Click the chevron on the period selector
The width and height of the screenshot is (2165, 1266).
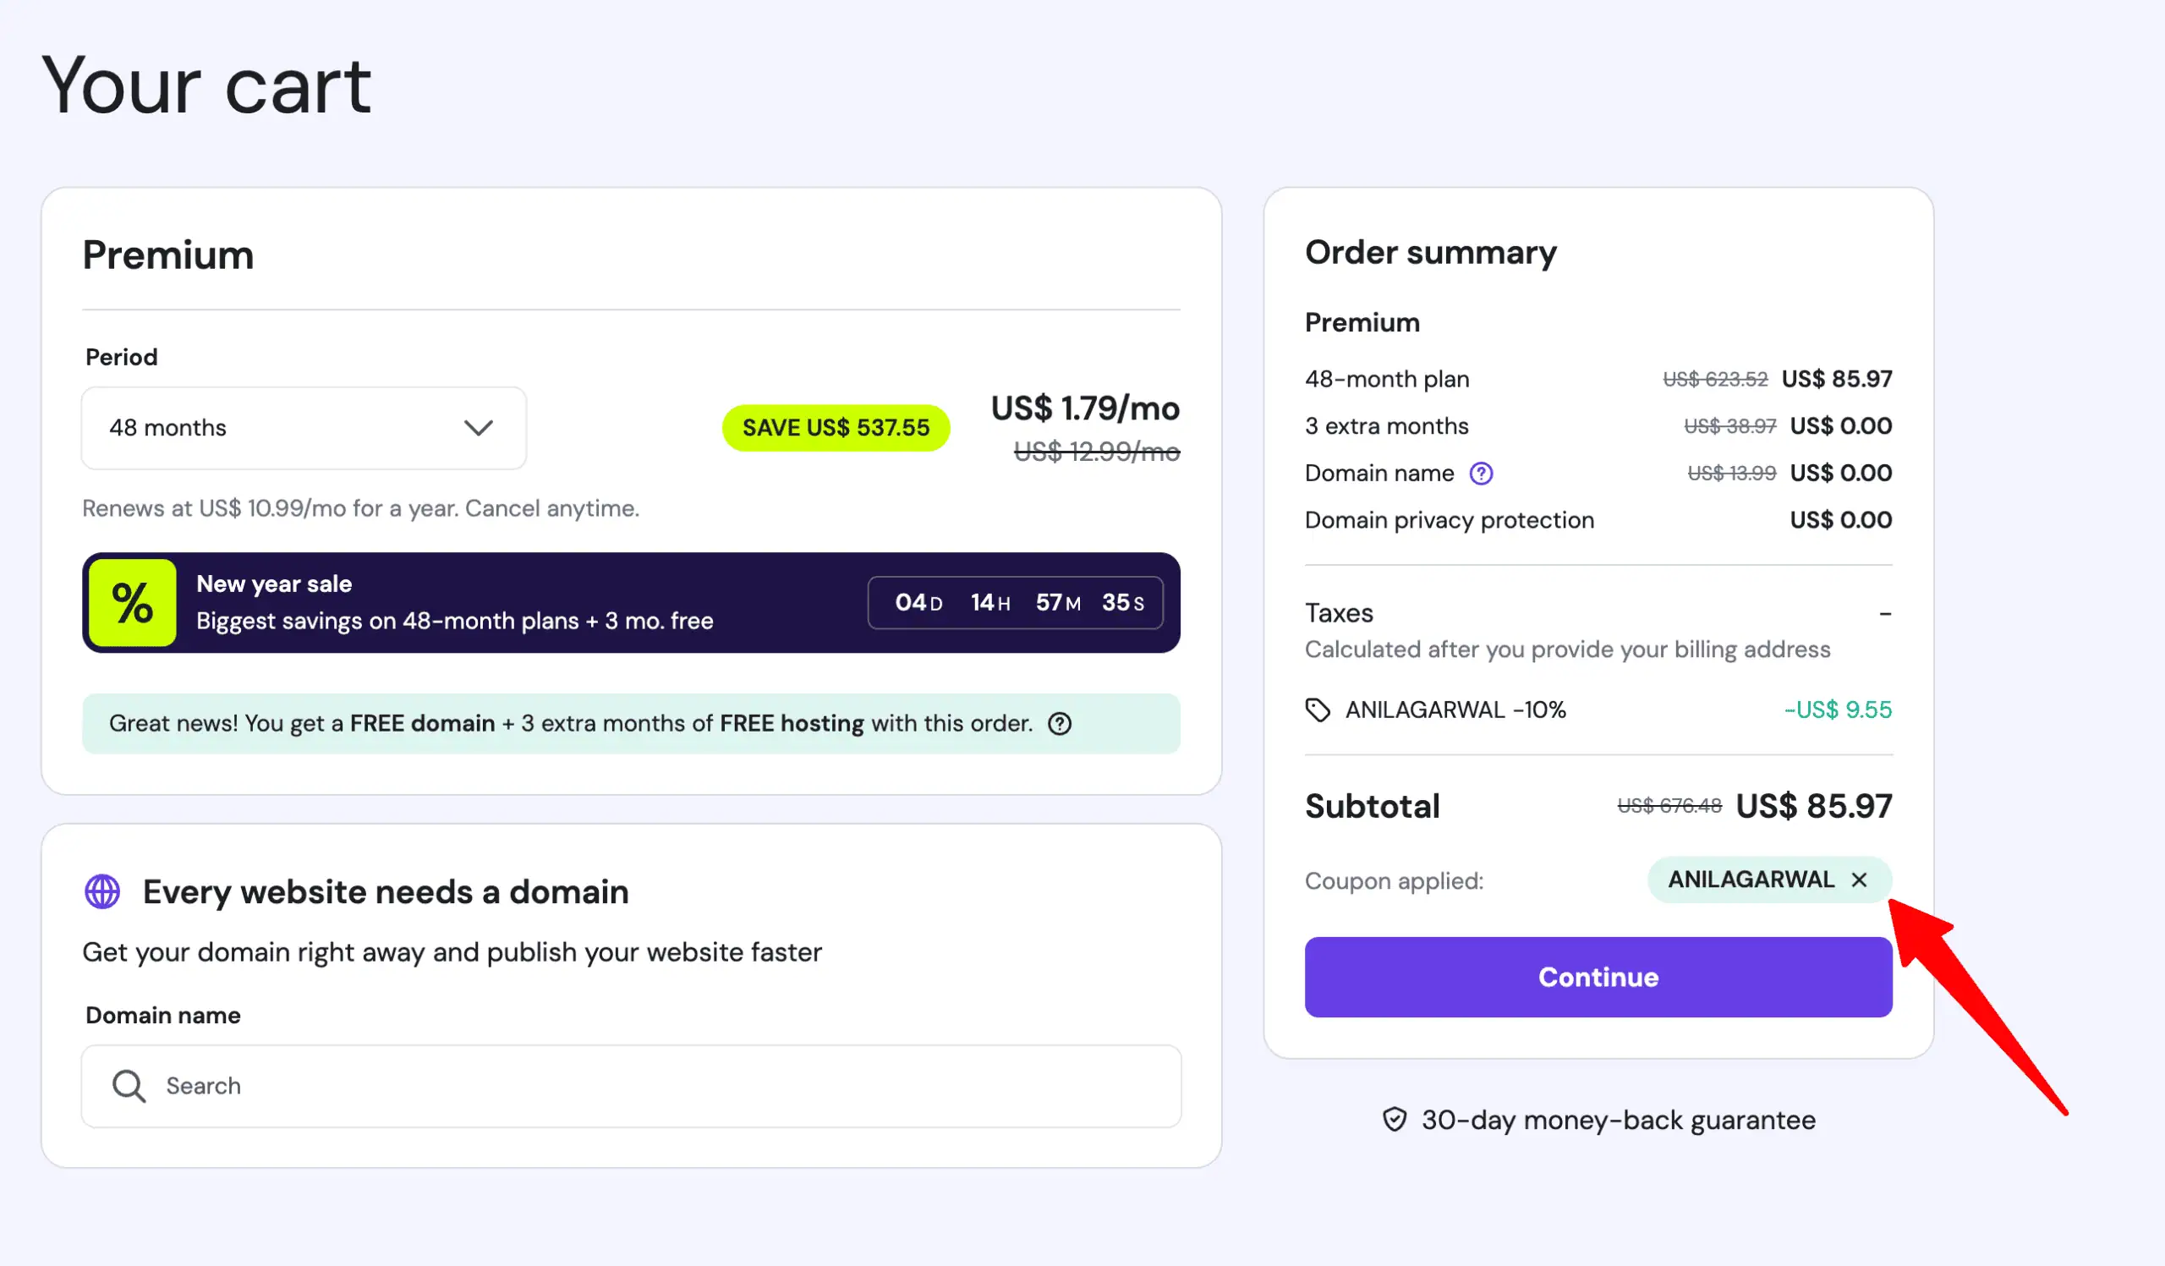[x=479, y=428]
